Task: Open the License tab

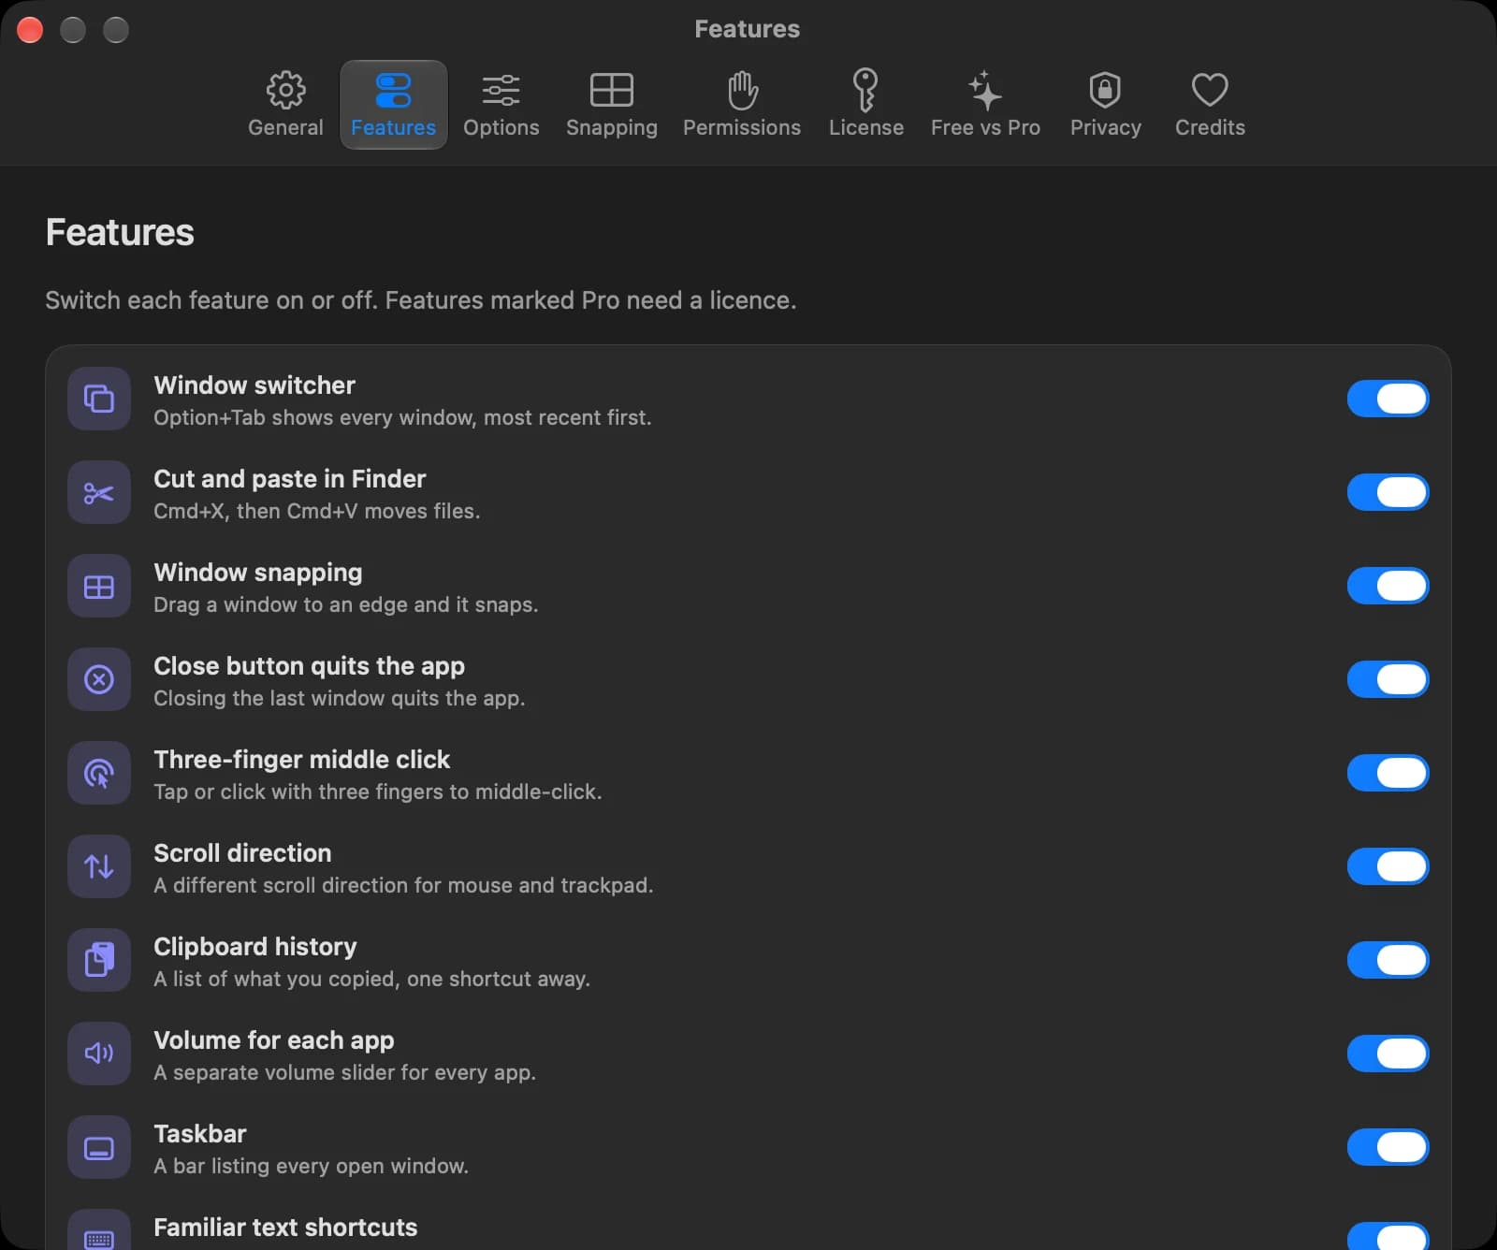Action: coord(866,105)
